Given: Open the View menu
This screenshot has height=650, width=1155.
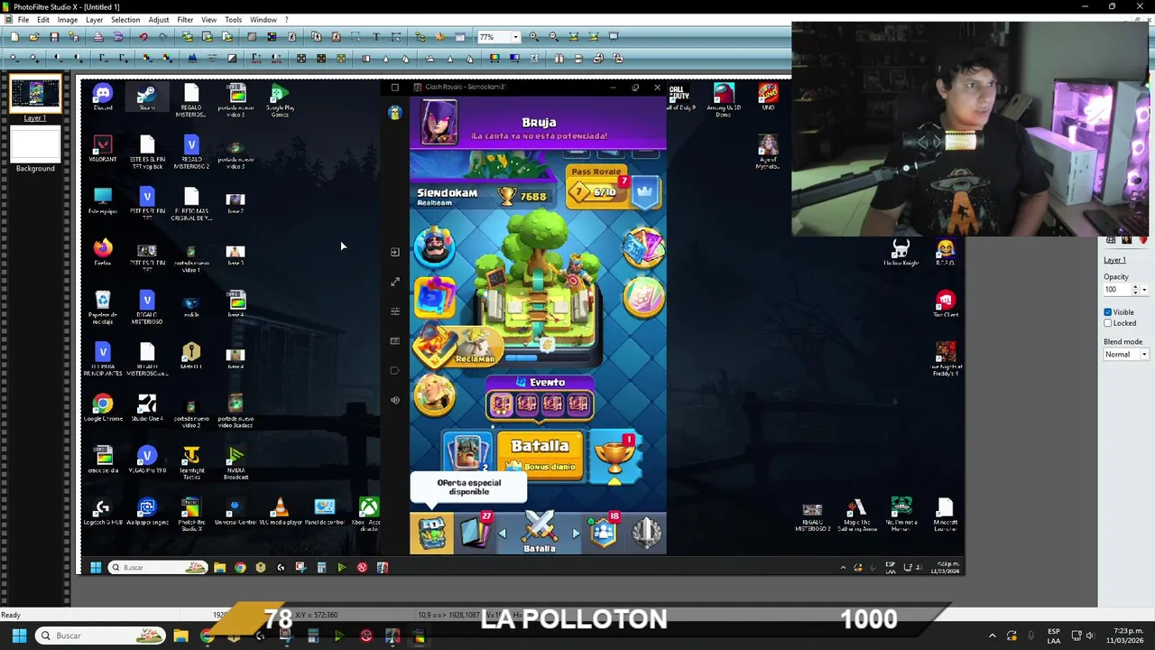Looking at the screenshot, I should click(208, 20).
